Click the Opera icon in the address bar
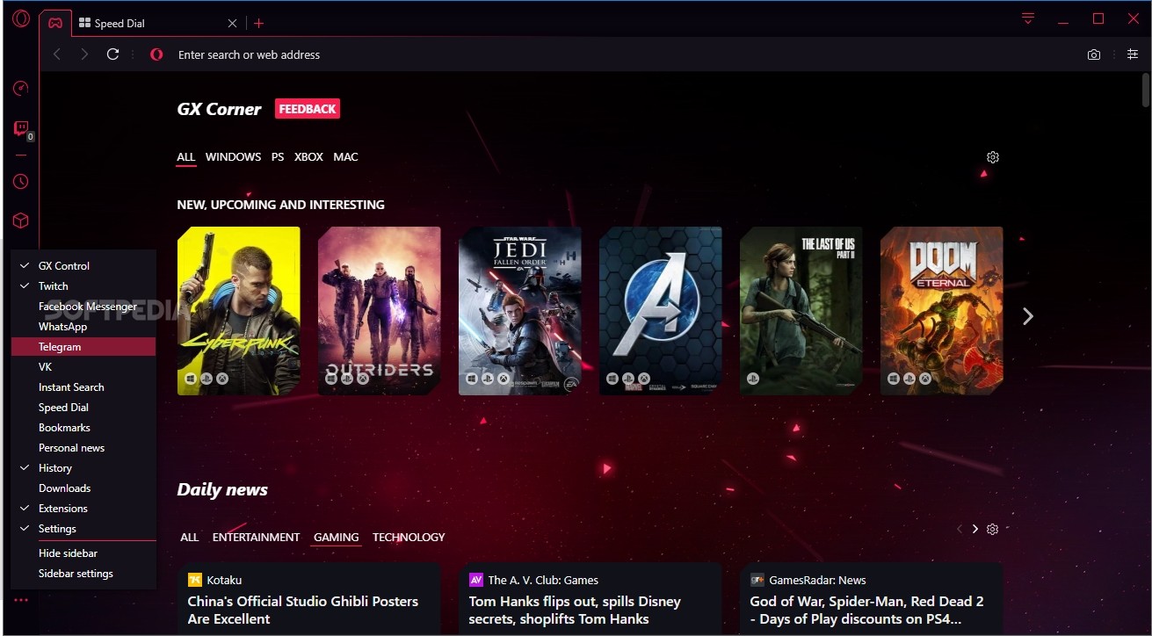 click(x=156, y=54)
